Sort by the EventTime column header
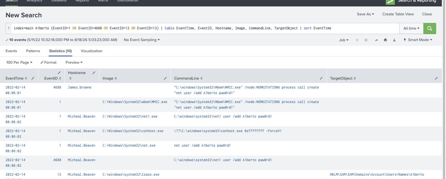This screenshot has width=446, height=179. [16, 78]
